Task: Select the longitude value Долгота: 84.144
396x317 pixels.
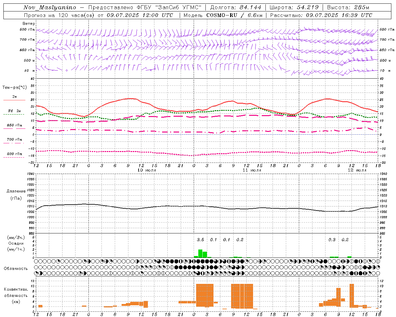Action: (x=236, y=7)
